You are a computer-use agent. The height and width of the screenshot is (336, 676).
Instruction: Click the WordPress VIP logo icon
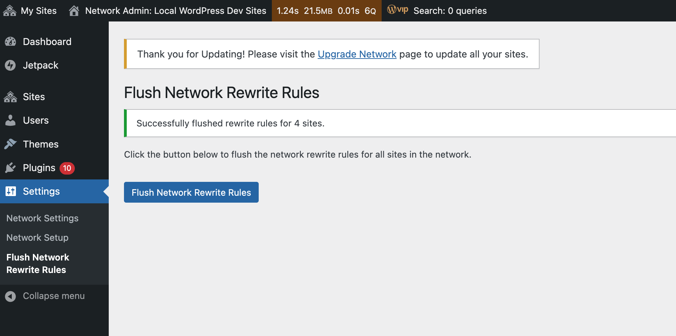(397, 10)
